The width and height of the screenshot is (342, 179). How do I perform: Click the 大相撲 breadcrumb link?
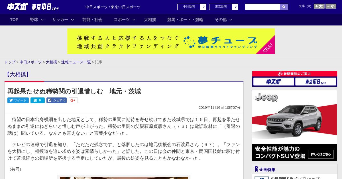click(x=52, y=62)
